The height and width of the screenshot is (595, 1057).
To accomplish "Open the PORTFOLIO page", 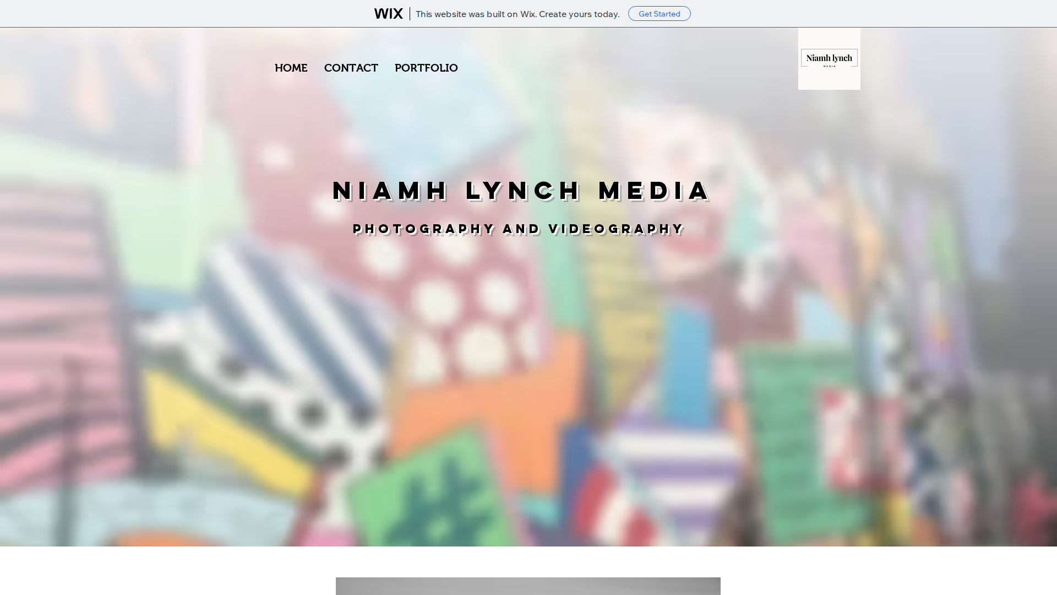I will [426, 68].
